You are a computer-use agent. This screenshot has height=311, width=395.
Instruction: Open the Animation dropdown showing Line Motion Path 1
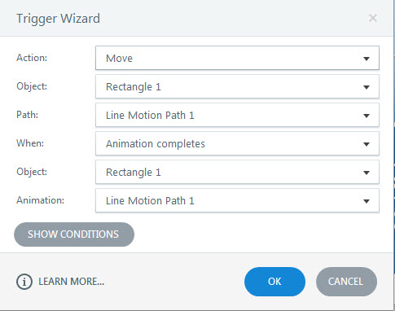click(237, 200)
